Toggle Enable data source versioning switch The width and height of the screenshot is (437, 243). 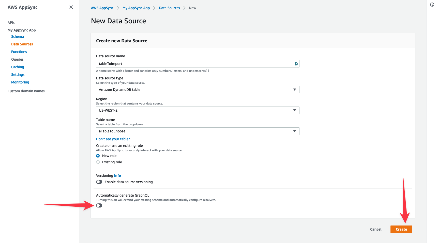click(x=99, y=182)
